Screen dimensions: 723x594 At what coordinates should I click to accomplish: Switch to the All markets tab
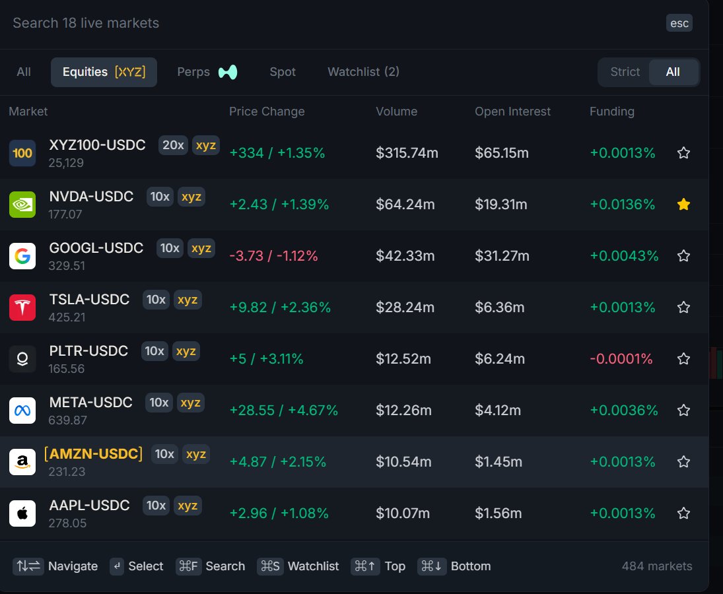(24, 72)
